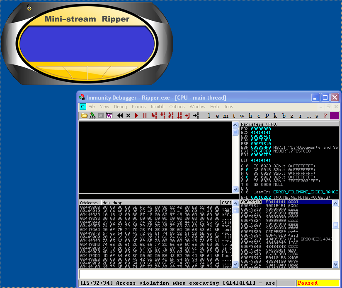Show CPU window via 'c' toolbar button
This screenshot has height=288, width=342.
(259, 116)
